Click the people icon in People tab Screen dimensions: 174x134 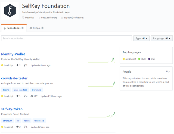31,28
